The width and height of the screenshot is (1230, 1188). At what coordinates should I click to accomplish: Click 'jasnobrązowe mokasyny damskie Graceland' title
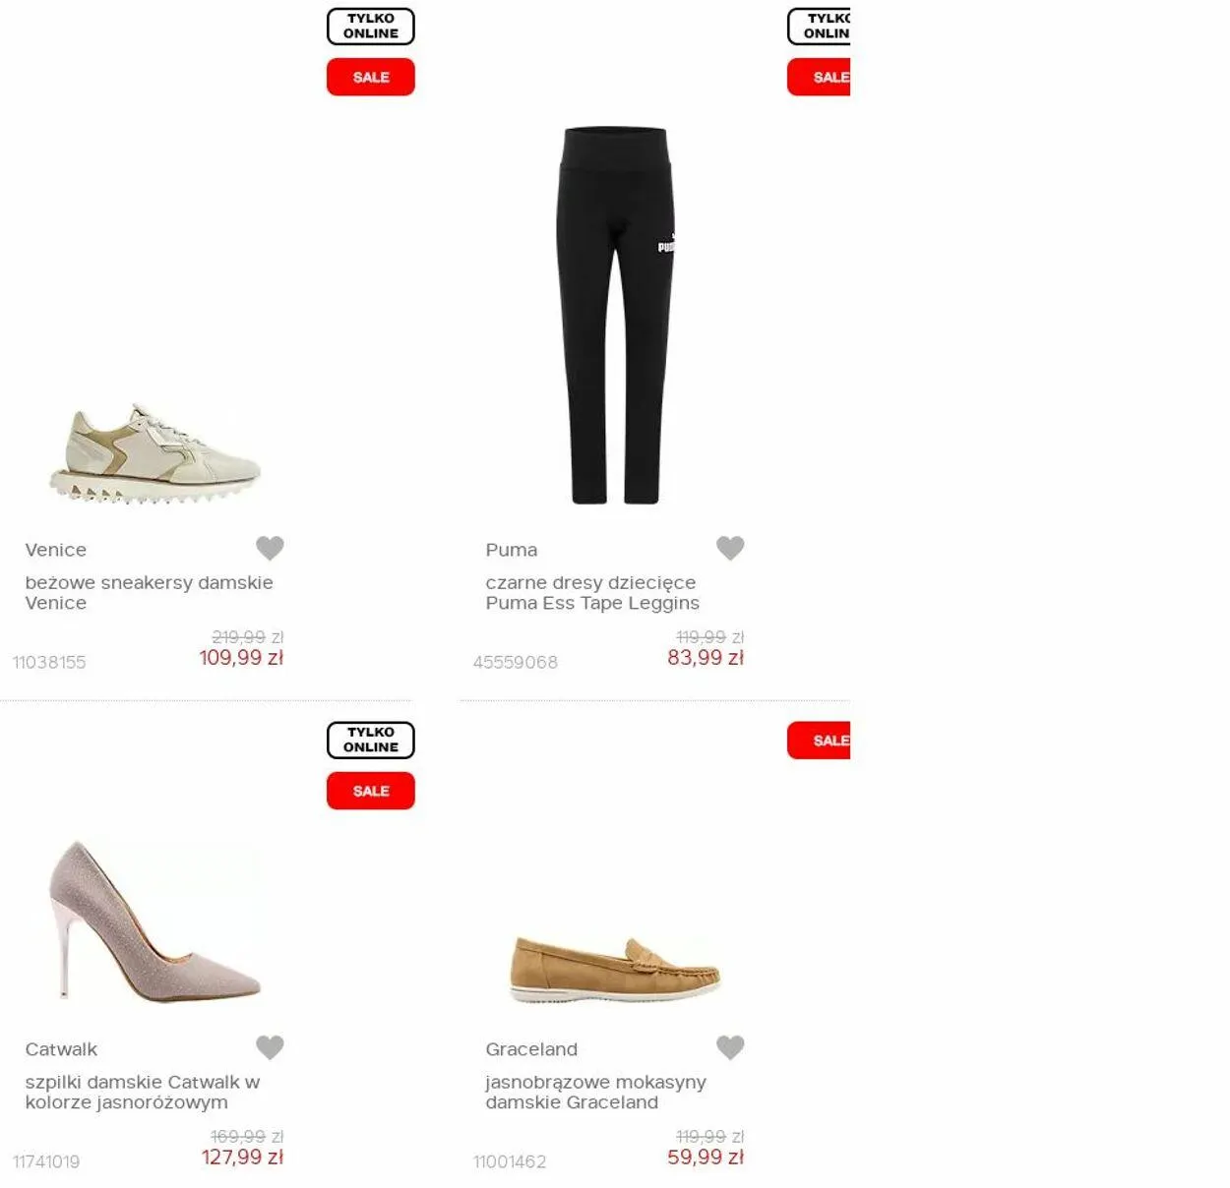pyautogui.click(x=595, y=1093)
